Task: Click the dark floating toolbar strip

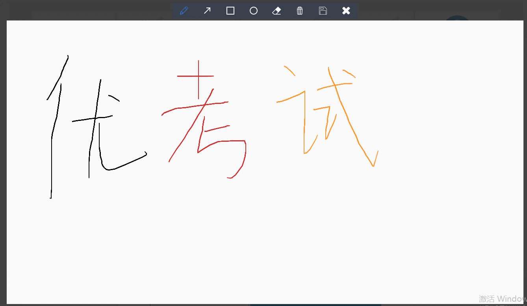Action: coord(265,11)
